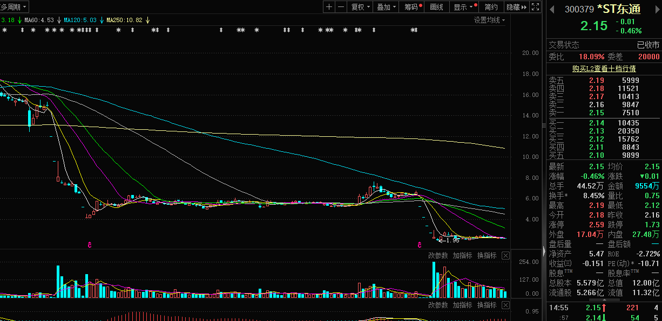Screen dimensions: 662x321
Task: Expand the collapse handle below 流通股 data
Action: point(604,300)
